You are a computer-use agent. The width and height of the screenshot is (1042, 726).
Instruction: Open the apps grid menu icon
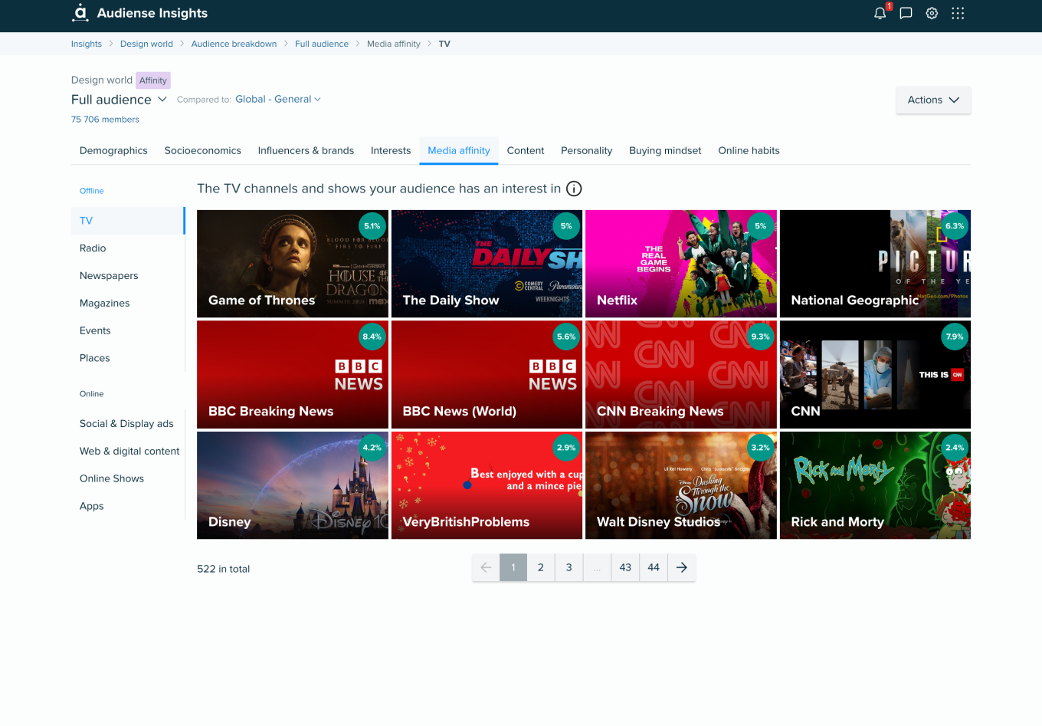958,13
